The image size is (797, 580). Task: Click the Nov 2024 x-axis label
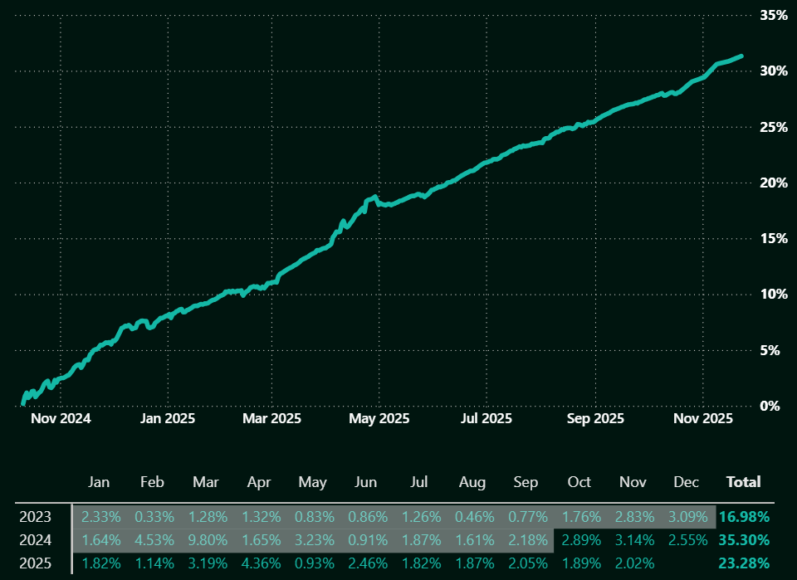pos(61,419)
